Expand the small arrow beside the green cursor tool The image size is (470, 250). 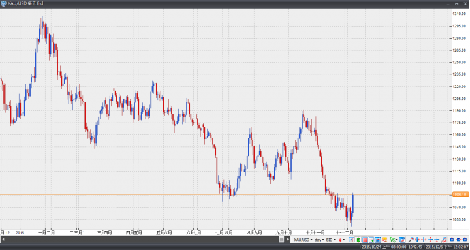coord(397,240)
